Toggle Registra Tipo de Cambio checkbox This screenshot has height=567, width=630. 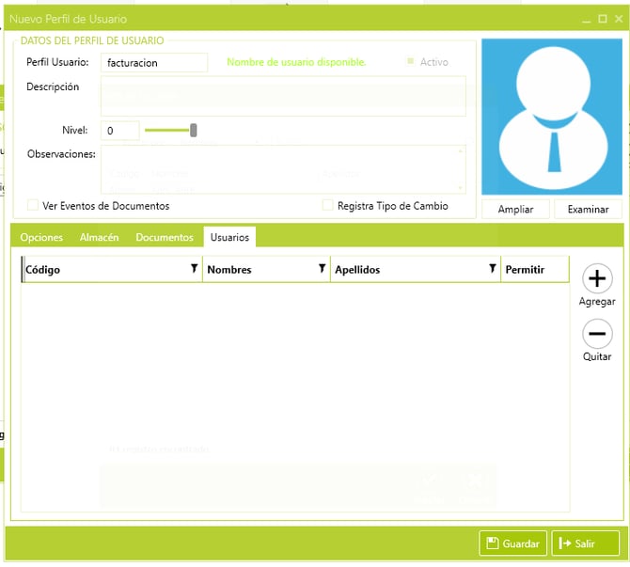pos(328,206)
